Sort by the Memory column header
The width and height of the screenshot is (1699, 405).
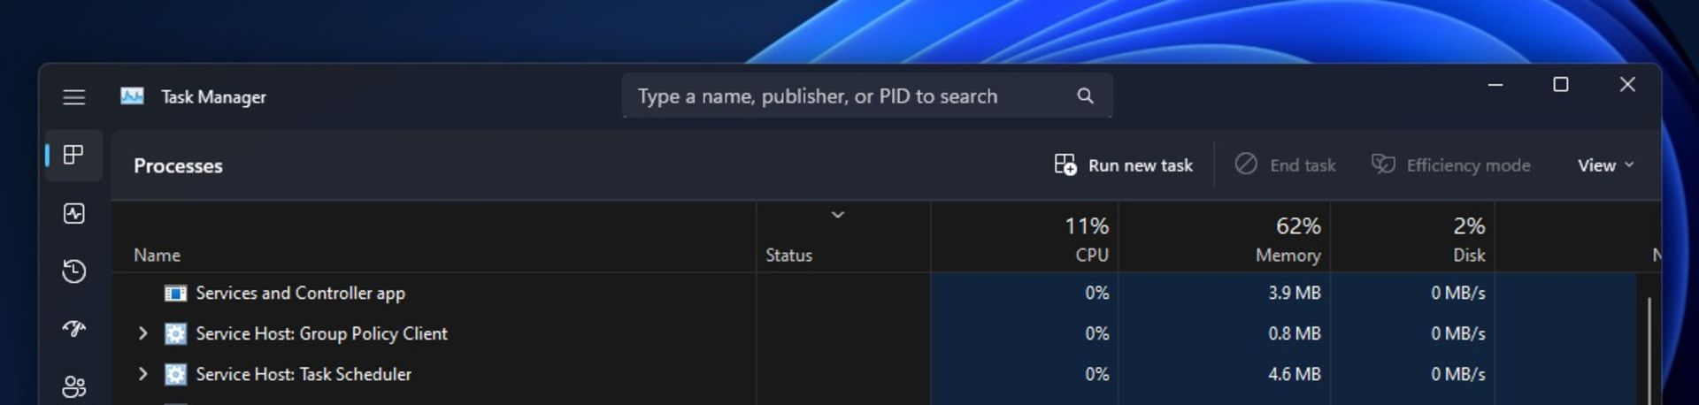1225,239
